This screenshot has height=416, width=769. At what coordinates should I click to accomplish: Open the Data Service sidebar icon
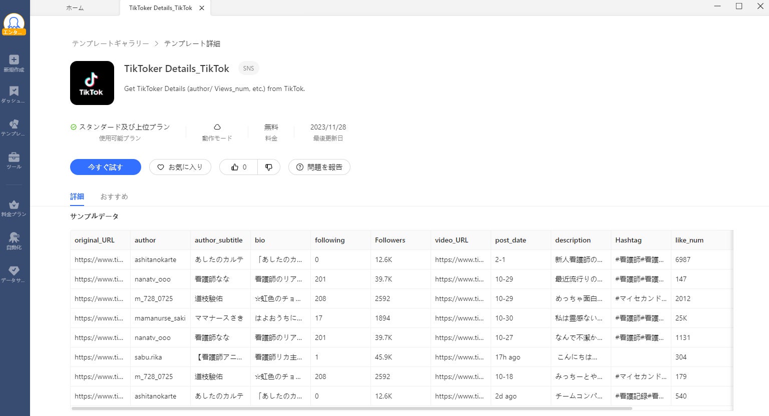tap(14, 274)
